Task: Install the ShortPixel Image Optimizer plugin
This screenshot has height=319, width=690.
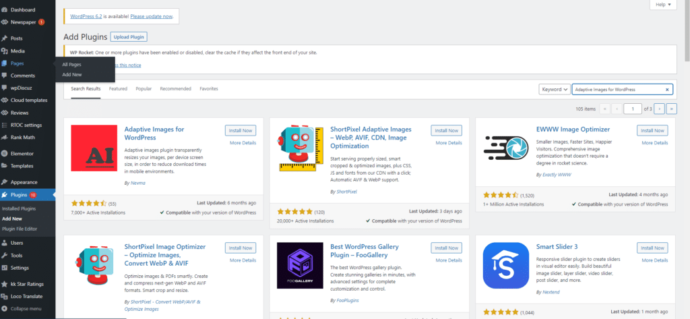Action: [241, 248]
